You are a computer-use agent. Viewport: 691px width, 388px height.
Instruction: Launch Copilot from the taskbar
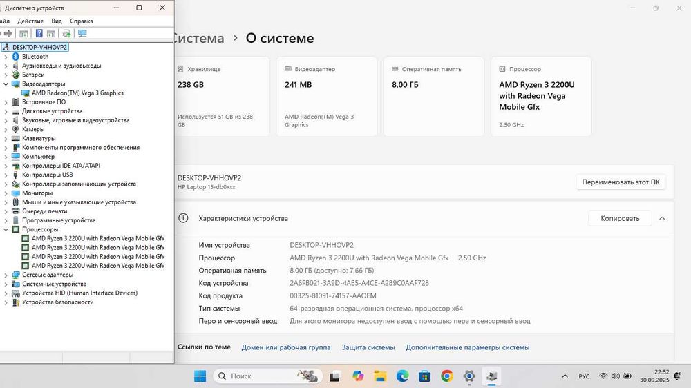pos(358,376)
